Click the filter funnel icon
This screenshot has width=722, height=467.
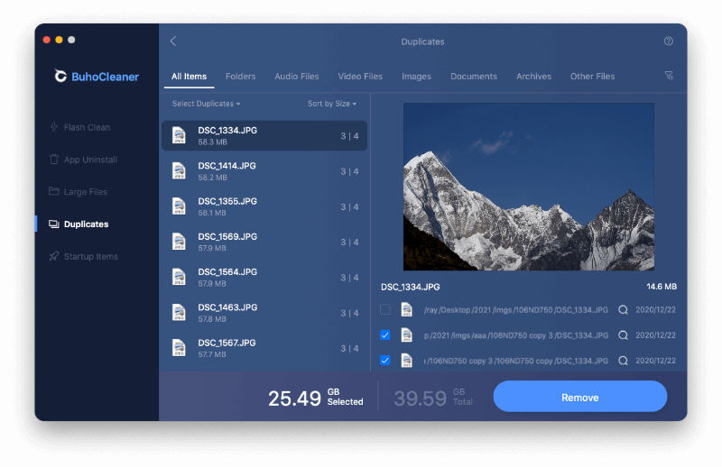coord(669,76)
